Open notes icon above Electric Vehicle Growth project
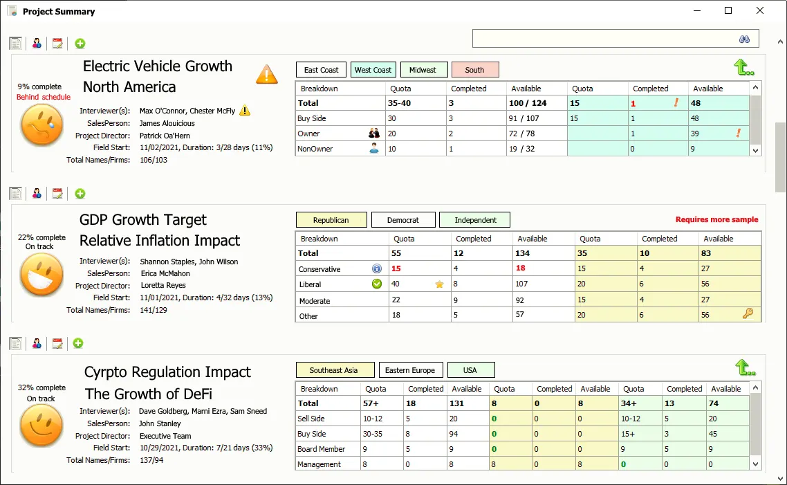The image size is (787, 485). pyautogui.click(x=15, y=44)
